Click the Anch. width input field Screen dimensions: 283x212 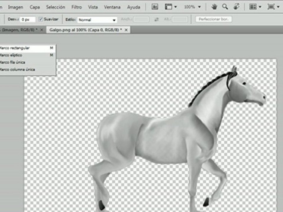tap(141, 19)
